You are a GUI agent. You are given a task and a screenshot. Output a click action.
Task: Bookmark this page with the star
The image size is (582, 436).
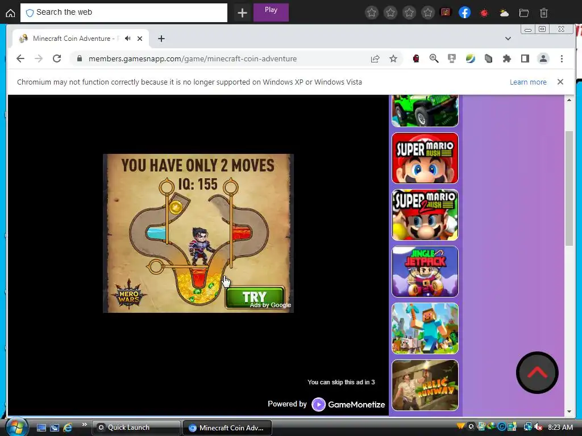393,58
